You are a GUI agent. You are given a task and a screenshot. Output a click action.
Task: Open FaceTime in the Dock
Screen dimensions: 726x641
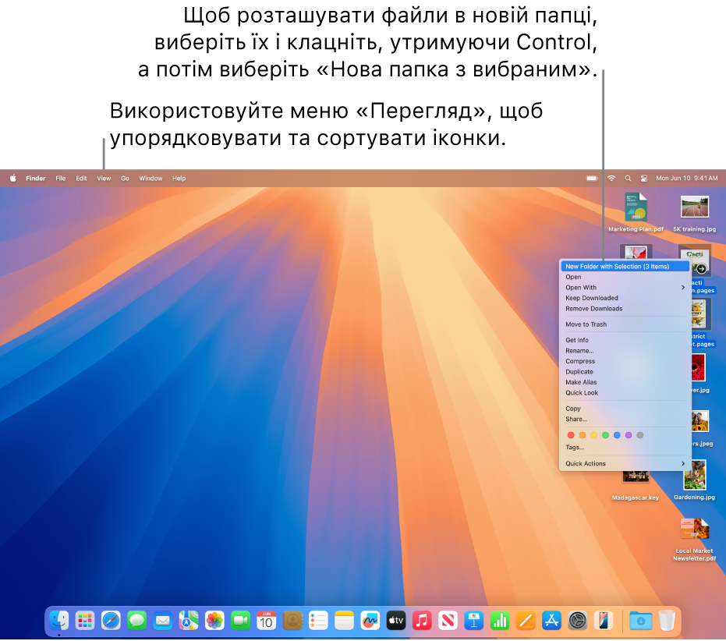coord(241,621)
